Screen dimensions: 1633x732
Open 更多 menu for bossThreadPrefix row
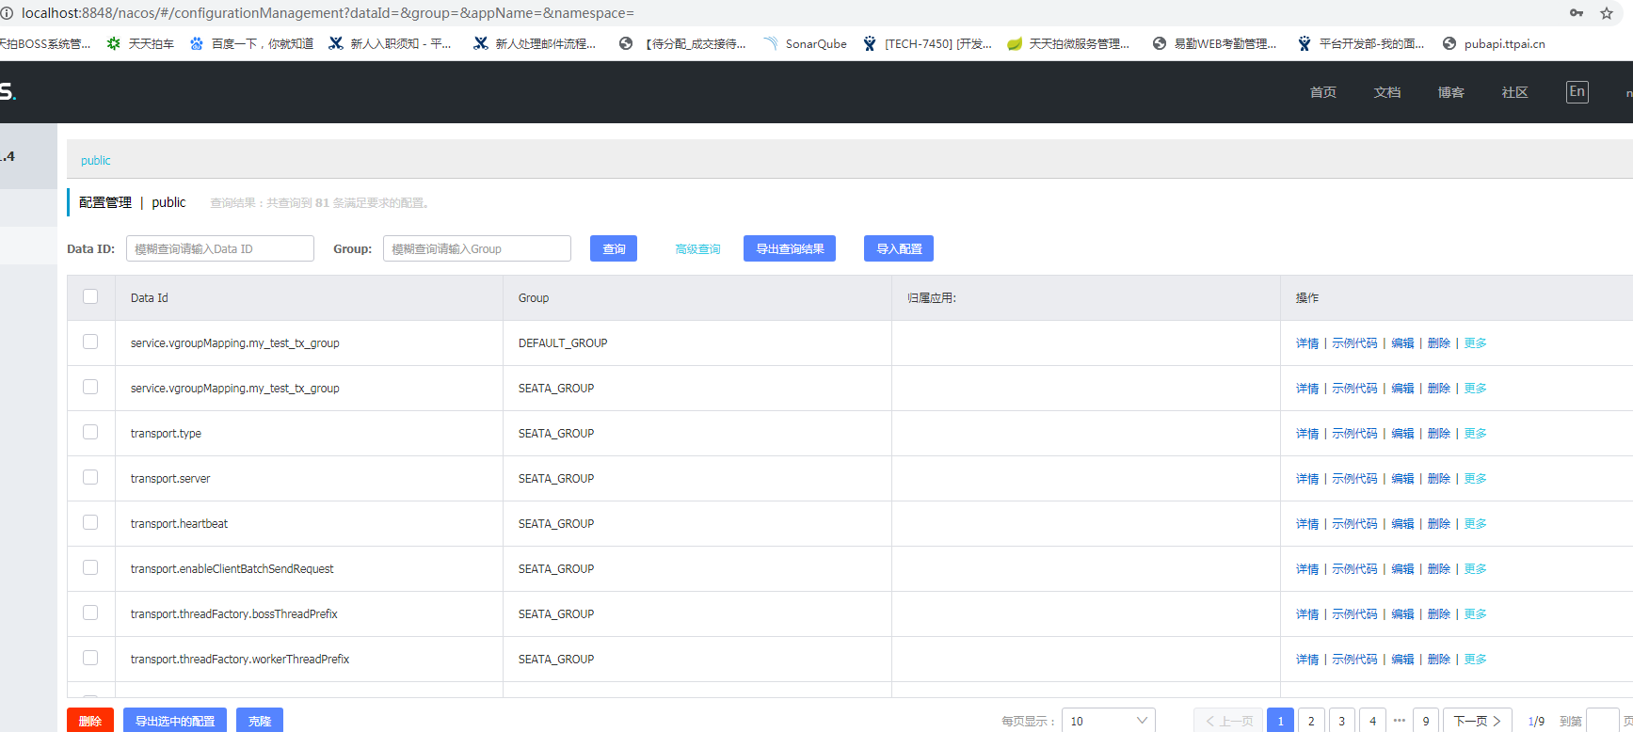pos(1475,614)
